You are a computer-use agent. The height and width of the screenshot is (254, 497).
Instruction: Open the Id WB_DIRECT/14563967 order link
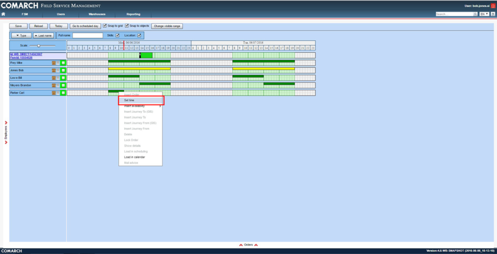(x=26, y=55)
